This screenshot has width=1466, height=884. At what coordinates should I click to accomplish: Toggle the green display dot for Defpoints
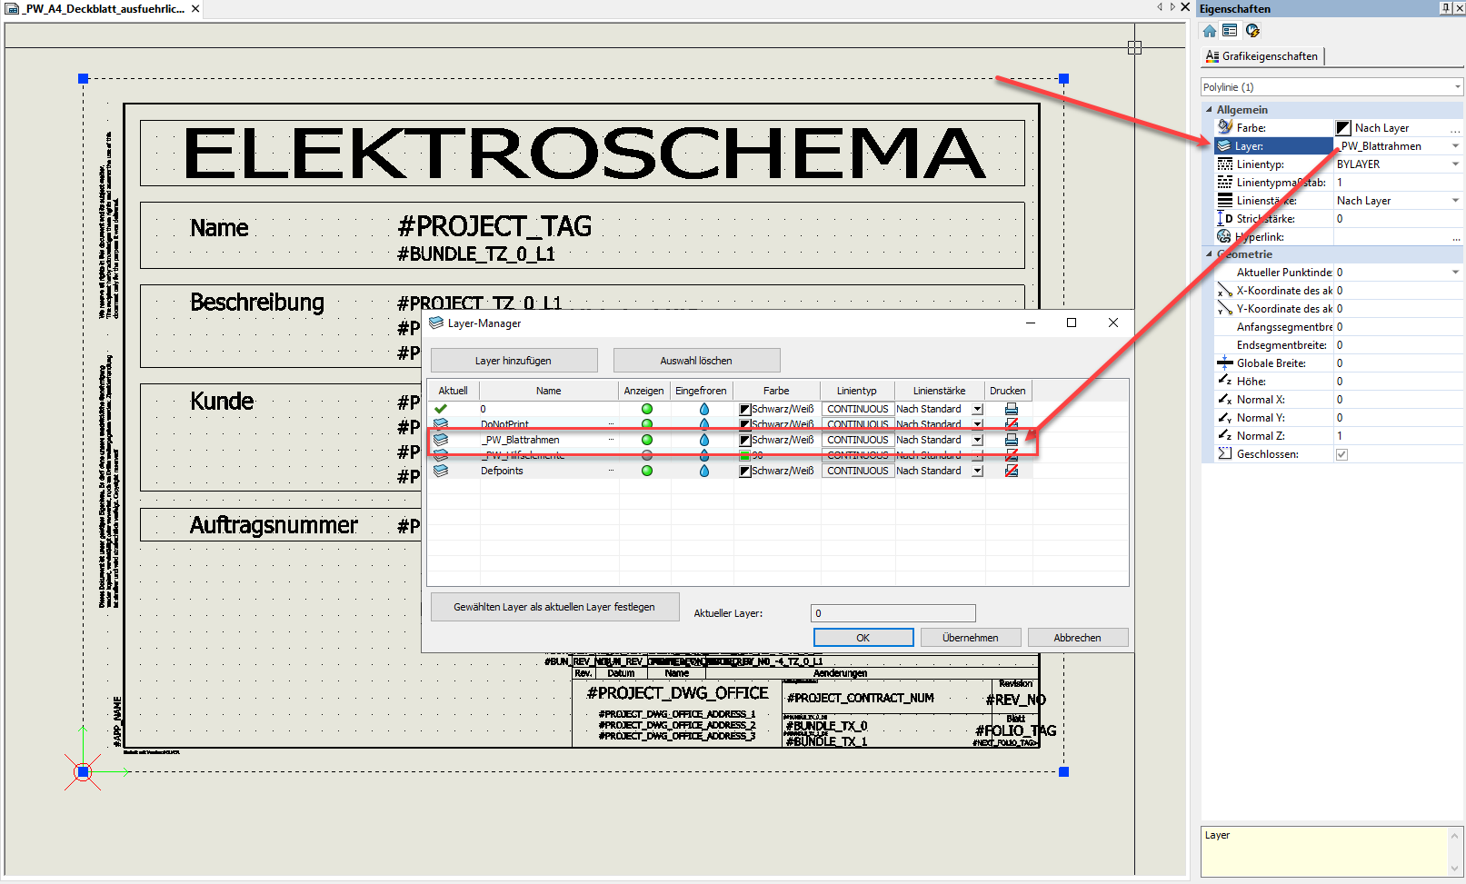point(647,471)
